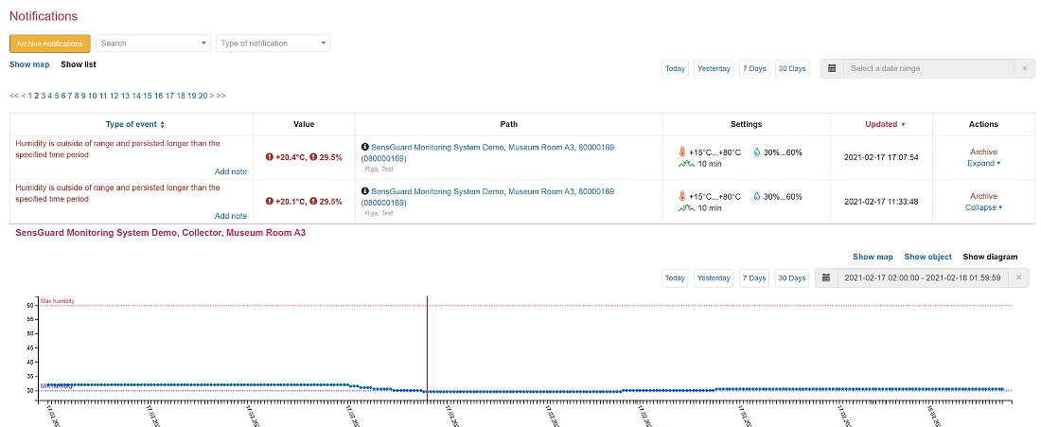Click the red alert icon next to +20.4°C

270,157
